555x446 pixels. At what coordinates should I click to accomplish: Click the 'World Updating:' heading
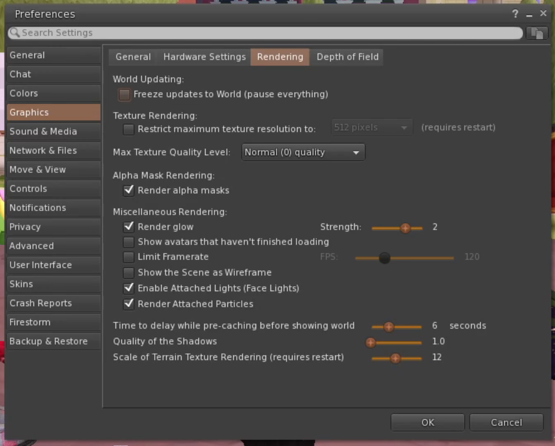tap(149, 79)
